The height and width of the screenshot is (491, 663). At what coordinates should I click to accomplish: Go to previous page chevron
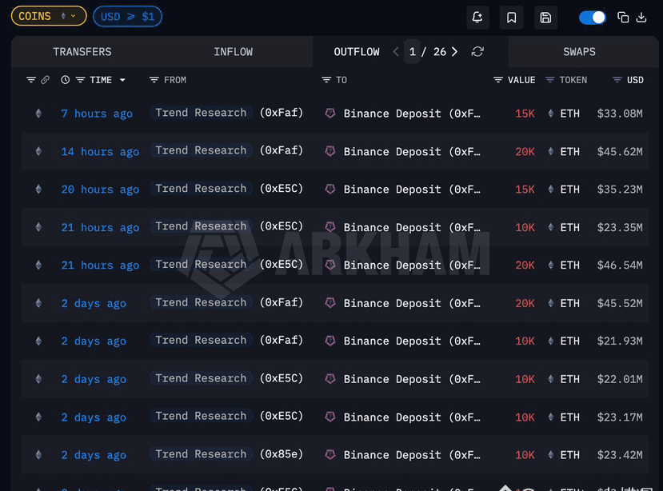396,52
